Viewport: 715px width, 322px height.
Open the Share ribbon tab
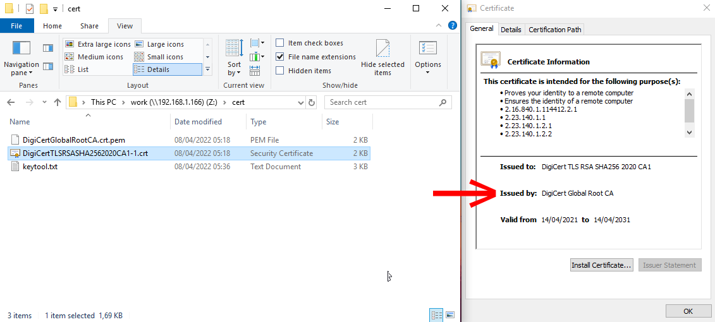tap(89, 26)
